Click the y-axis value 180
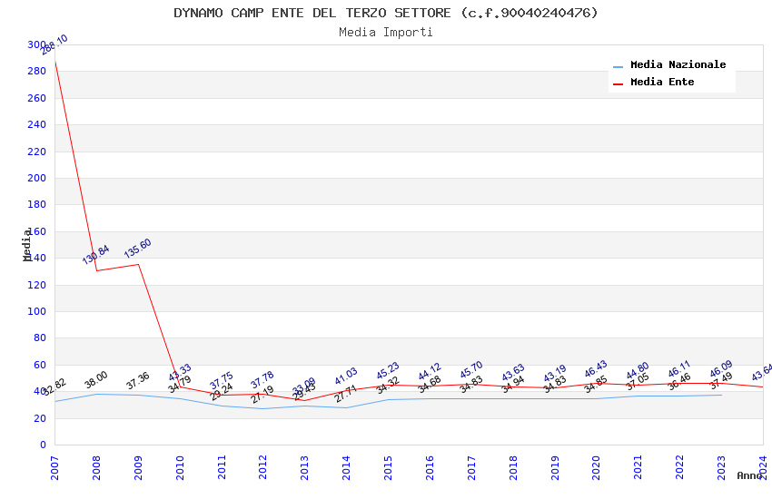The image size is (772, 499). (x=36, y=204)
